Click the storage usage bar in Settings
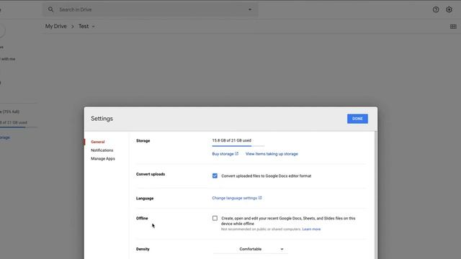 [238, 145]
